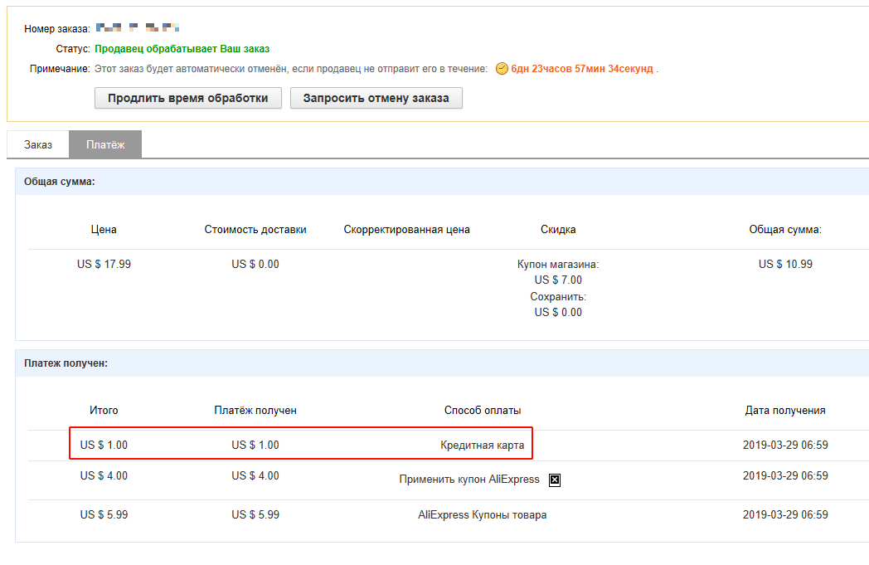Click the US $ 17.99 price value

[104, 265]
